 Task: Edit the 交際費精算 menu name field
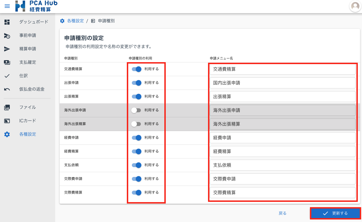282,193
